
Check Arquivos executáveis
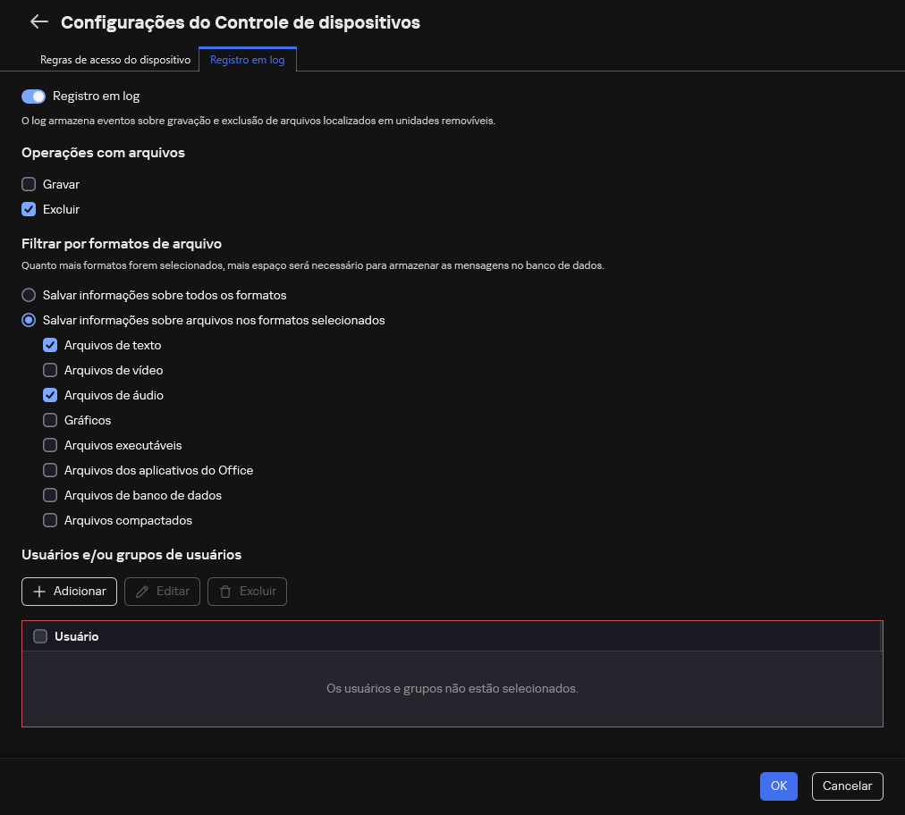point(50,445)
